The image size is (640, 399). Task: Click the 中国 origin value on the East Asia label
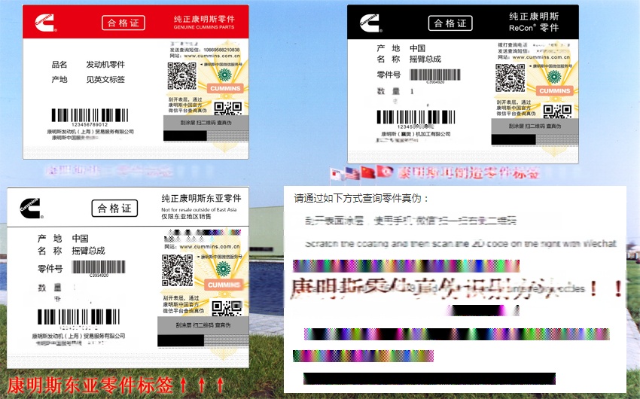[x=80, y=238]
